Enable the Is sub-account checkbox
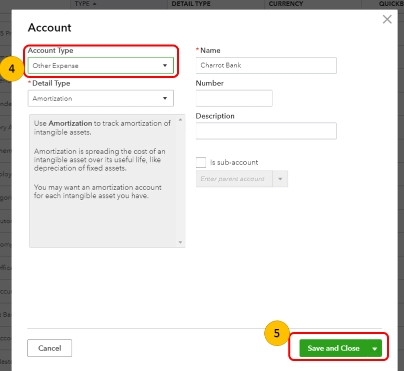404x371 pixels. point(201,162)
